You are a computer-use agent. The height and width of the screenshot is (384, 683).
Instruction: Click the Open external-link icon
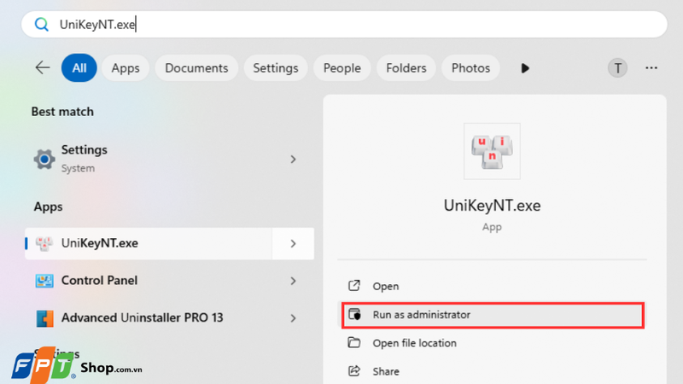354,286
